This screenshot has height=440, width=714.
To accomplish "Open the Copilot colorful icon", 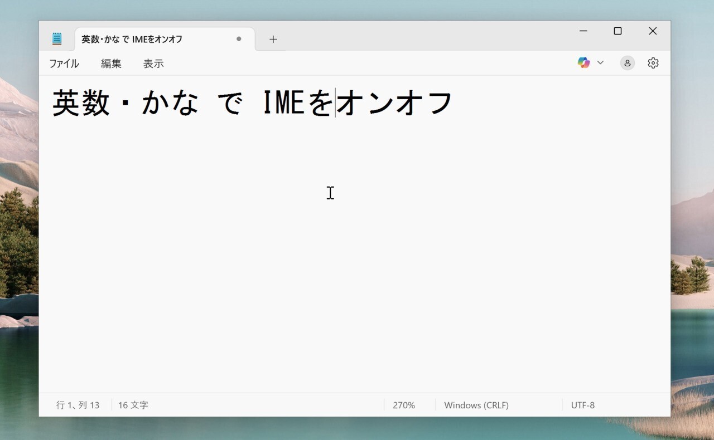I will pos(583,63).
